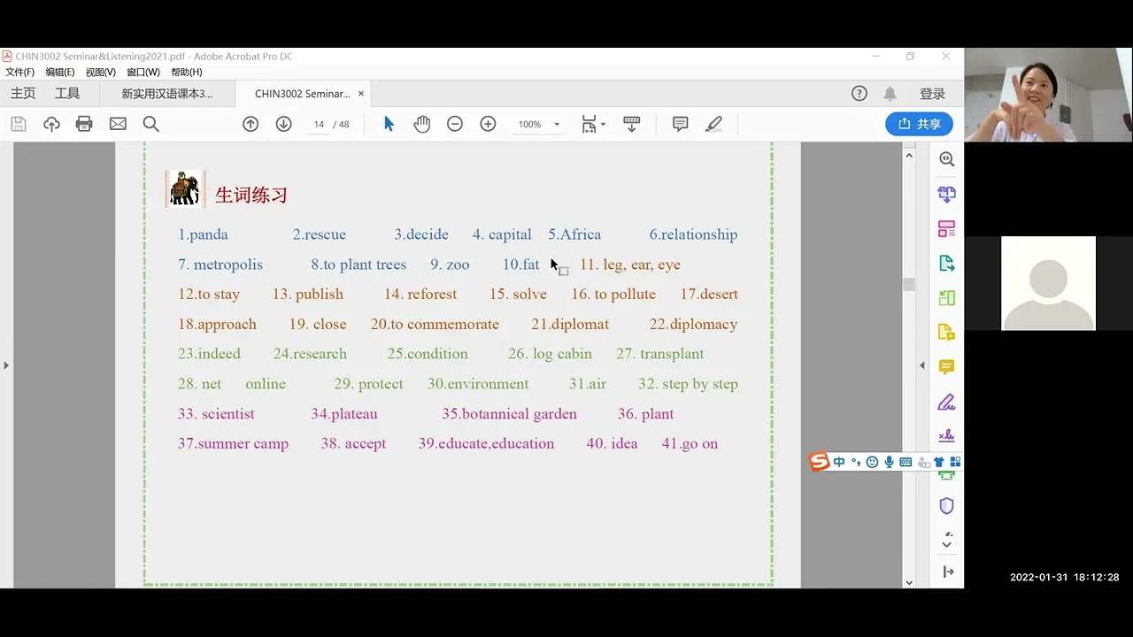Collapse the right tools pane arrow
Screen dimensions: 1133x637
948,572
